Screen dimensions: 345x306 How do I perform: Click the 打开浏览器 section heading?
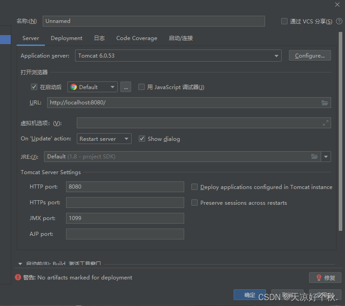[34, 72]
